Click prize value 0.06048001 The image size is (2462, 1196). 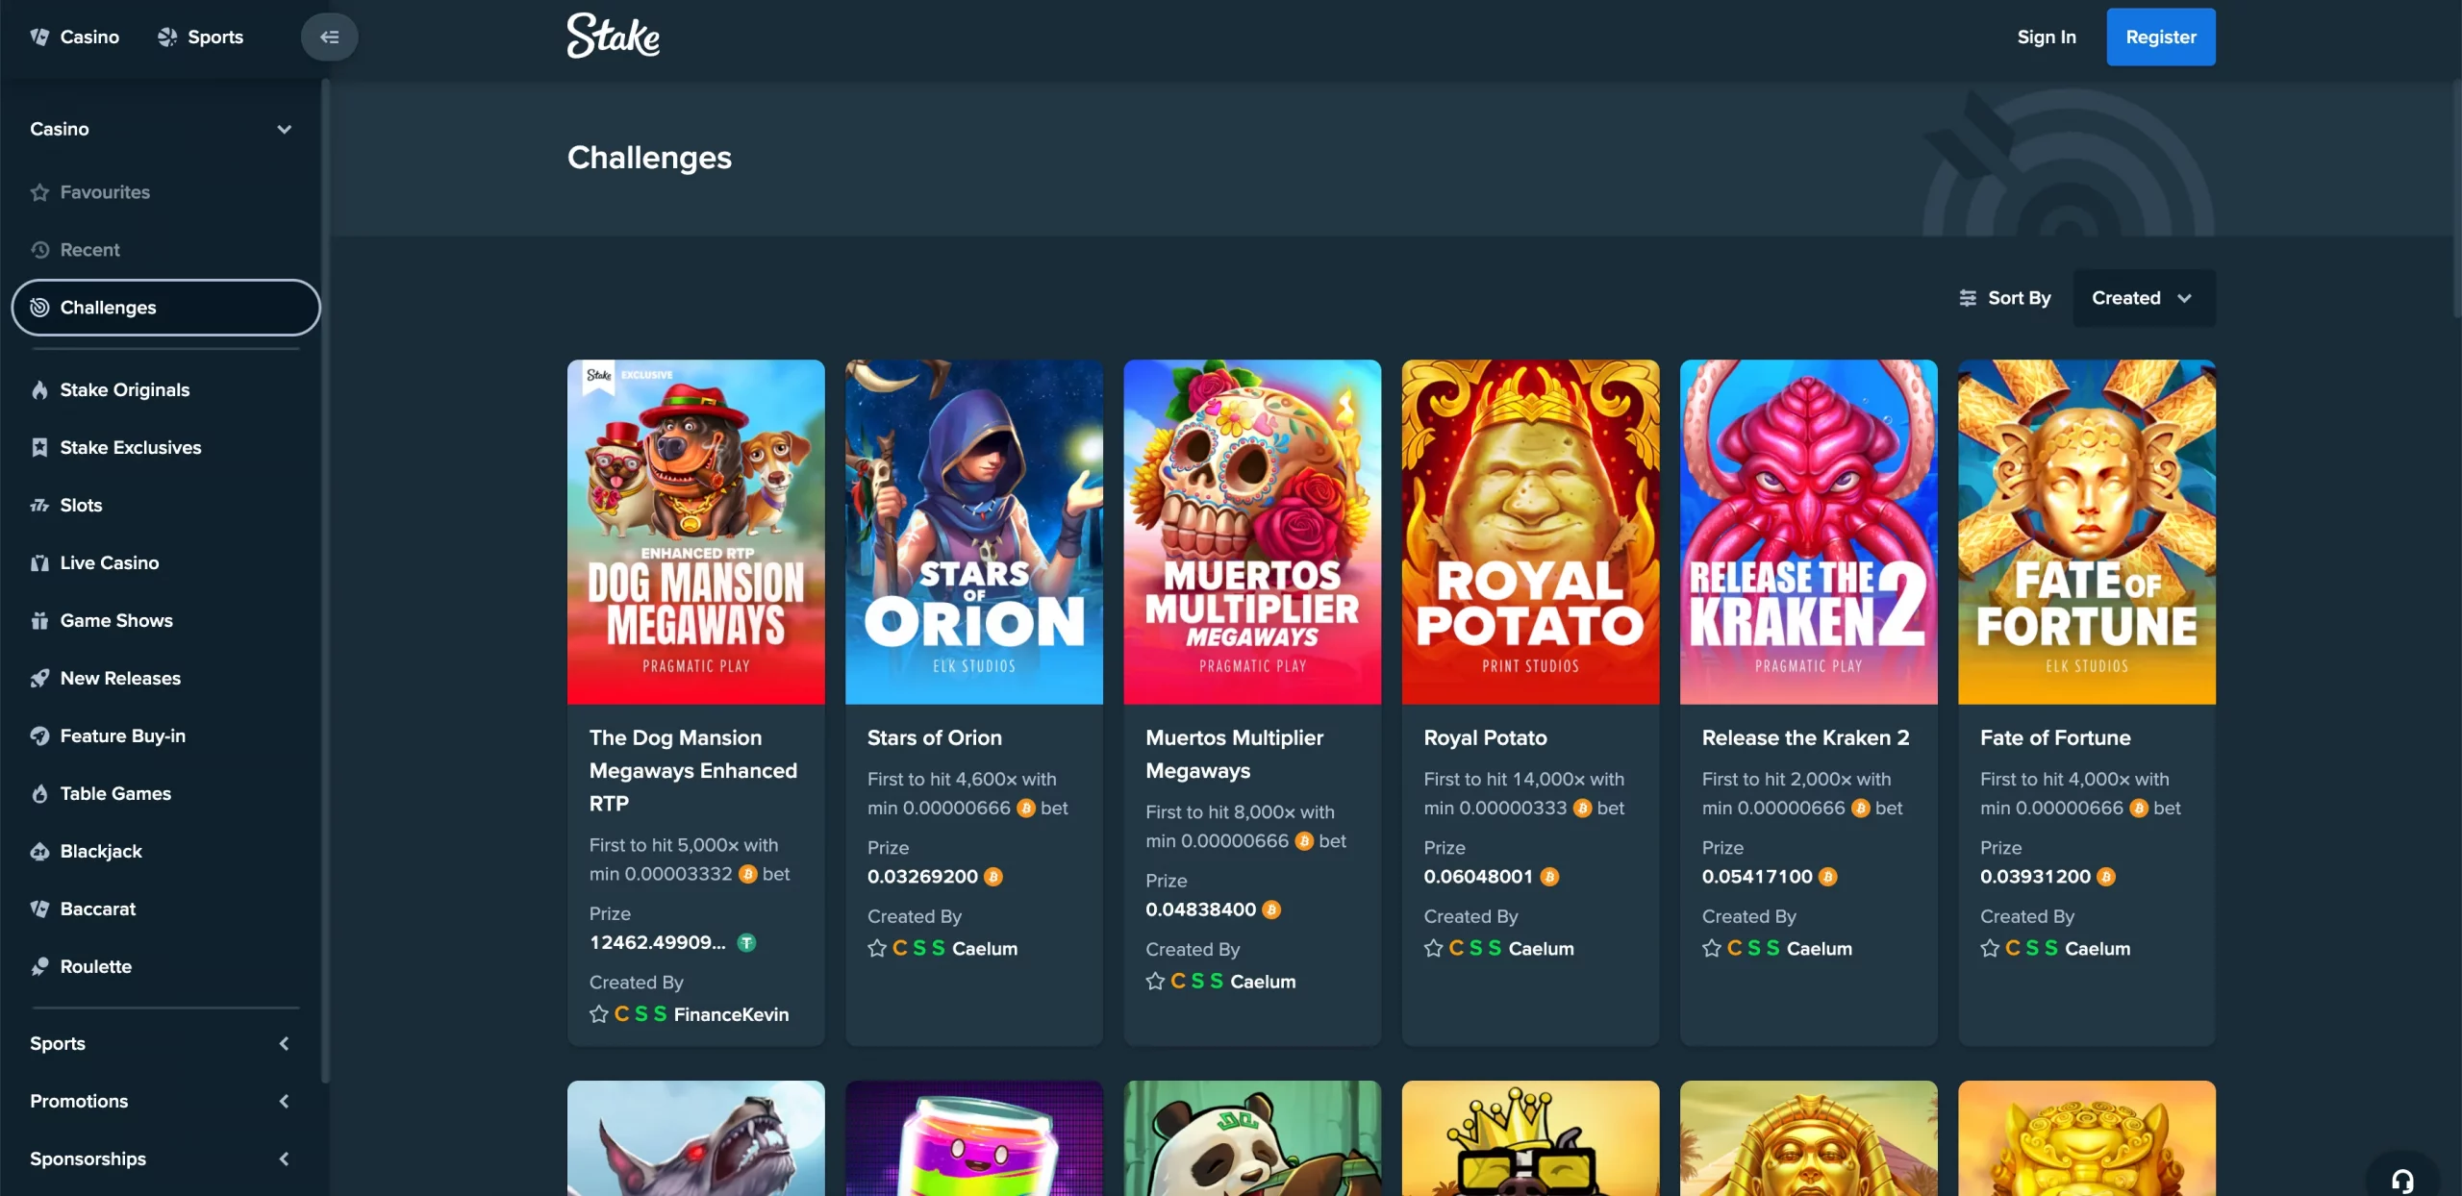click(x=1478, y=877)
